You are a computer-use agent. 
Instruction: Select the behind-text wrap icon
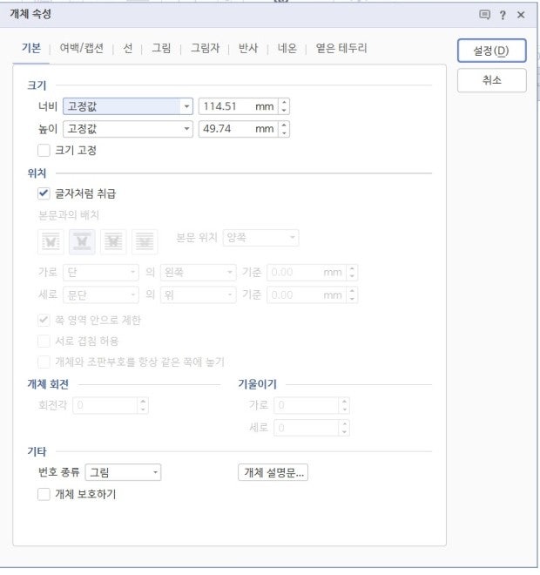point(113,241)
